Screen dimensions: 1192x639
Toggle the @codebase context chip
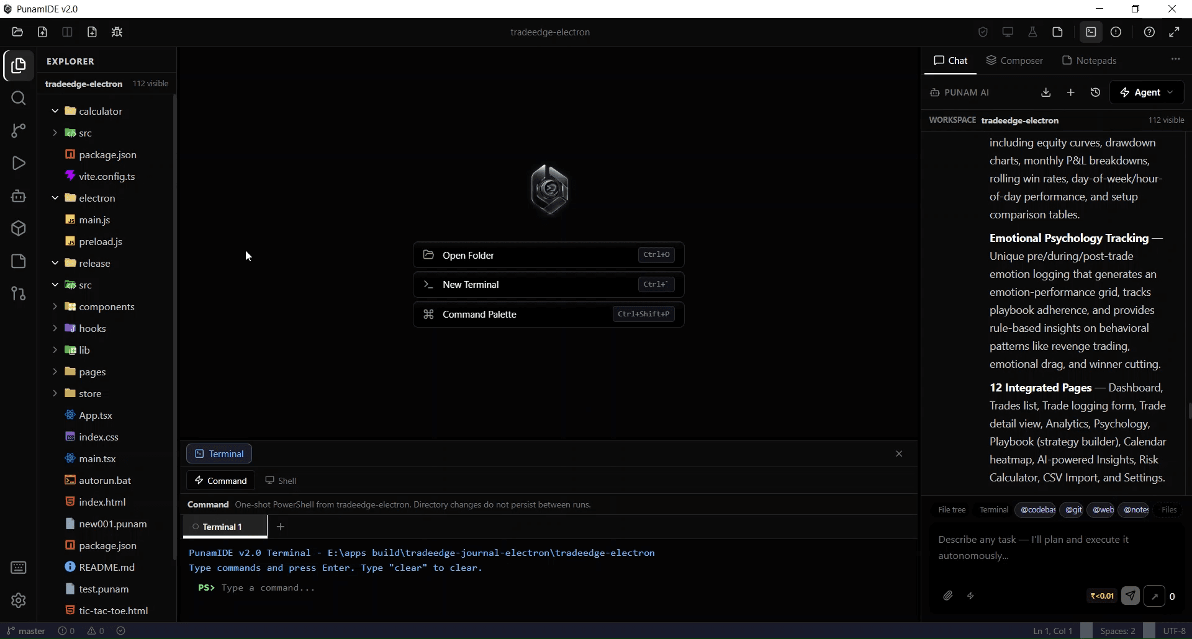coord(1037,510)
